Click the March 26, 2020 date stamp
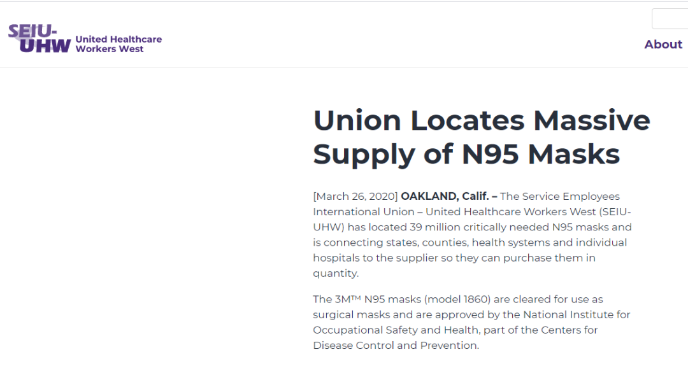Screen dimensions: 688x366 click(355, 197)
